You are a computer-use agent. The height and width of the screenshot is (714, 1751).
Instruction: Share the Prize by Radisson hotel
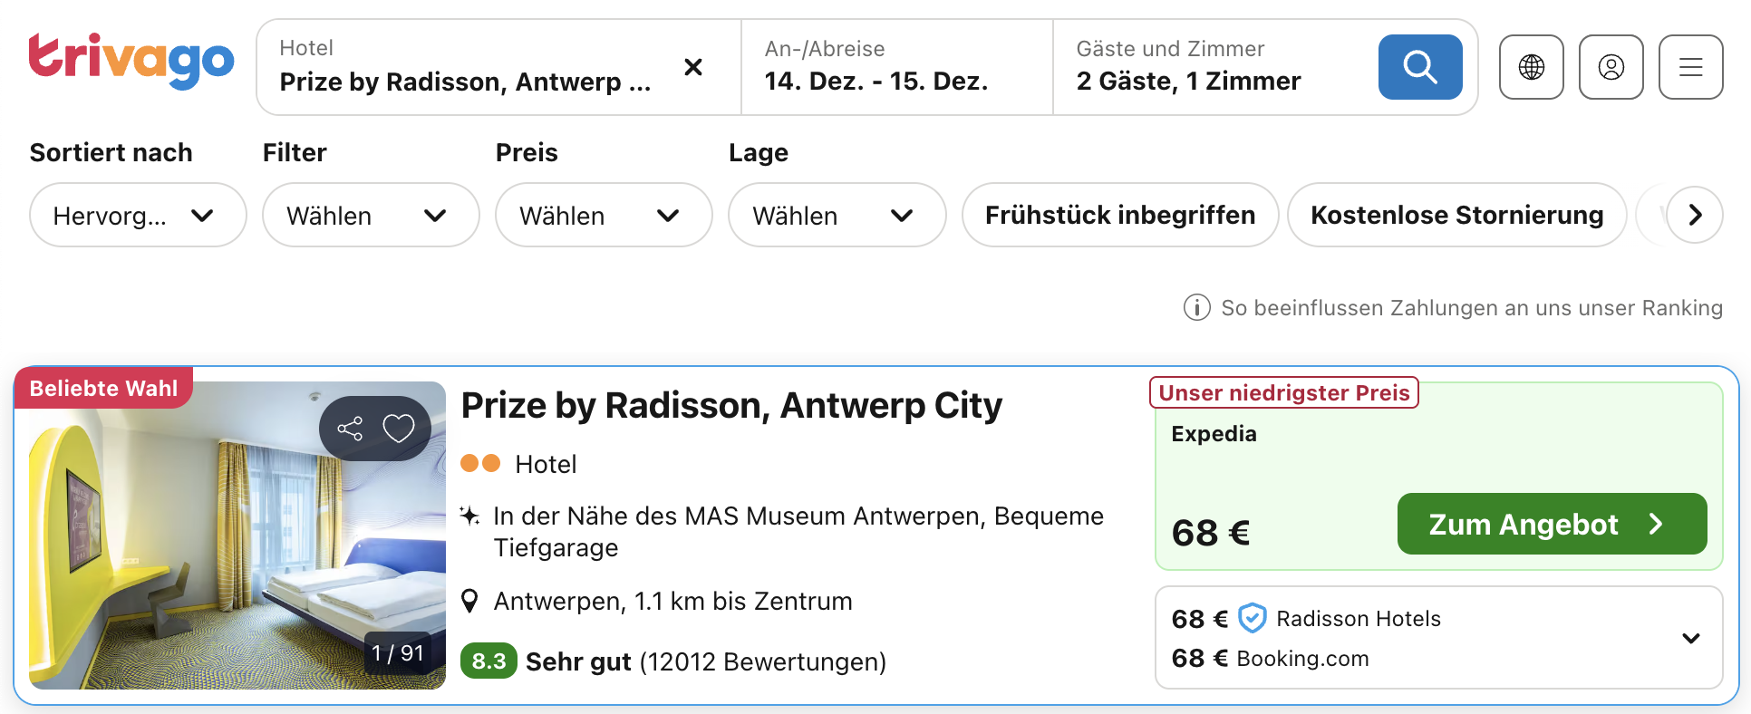(350, 429)
